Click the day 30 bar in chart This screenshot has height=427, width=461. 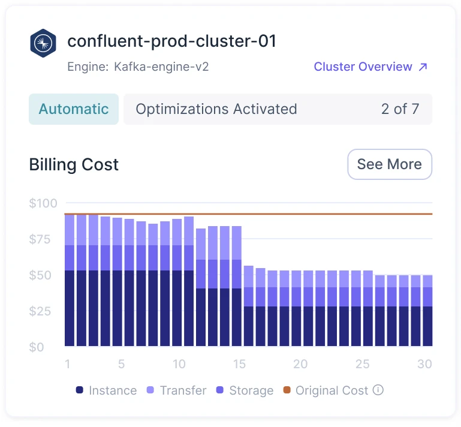pyautogui.click(x=427, y=311)
